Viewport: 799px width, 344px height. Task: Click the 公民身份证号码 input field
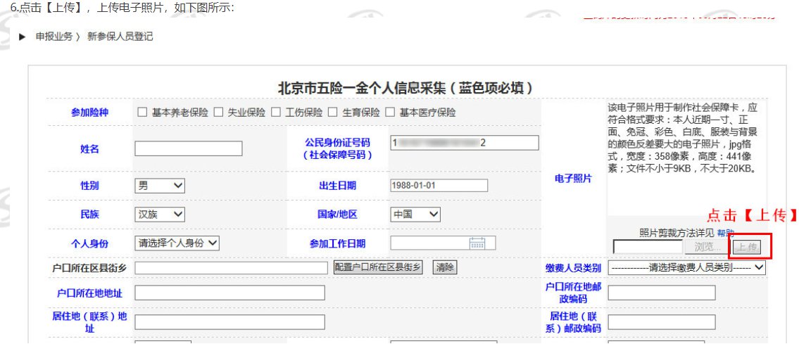pyautogui.click(x=464, y=143)
